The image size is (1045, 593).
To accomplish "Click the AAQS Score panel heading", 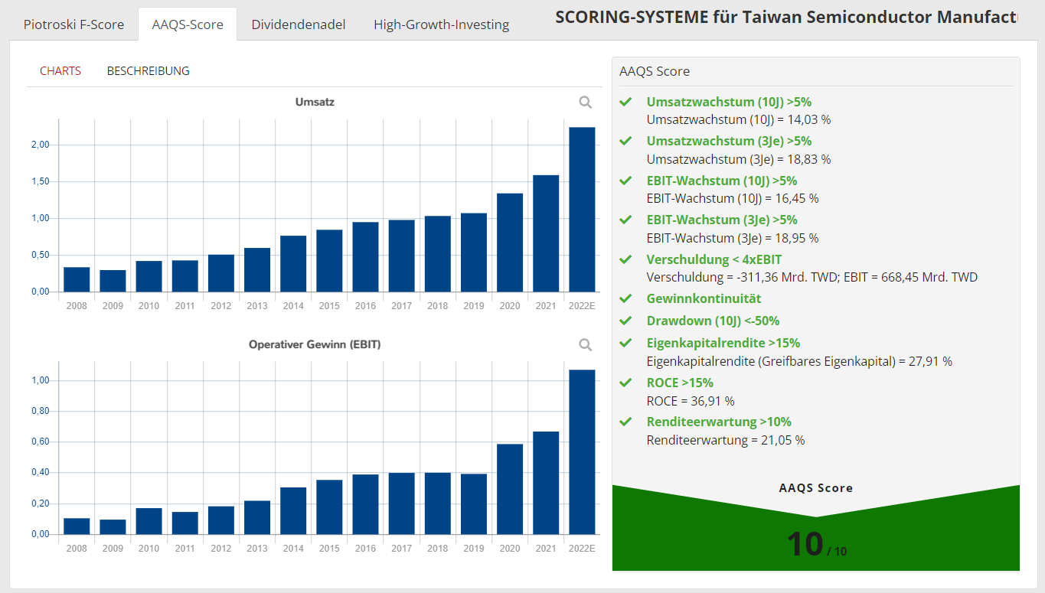I will coord(655,71).
